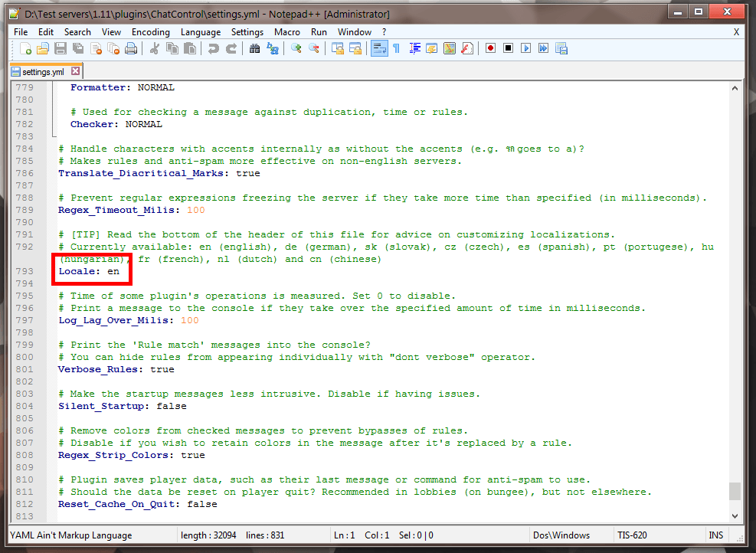Click the vertical scrollbar thumb
The image size is (756, 553).
pyautogui.click(x=735, y=491)
